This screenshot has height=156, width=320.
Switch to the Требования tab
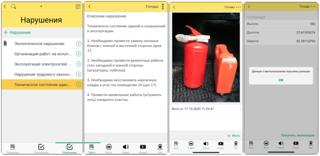coord(41,148)
